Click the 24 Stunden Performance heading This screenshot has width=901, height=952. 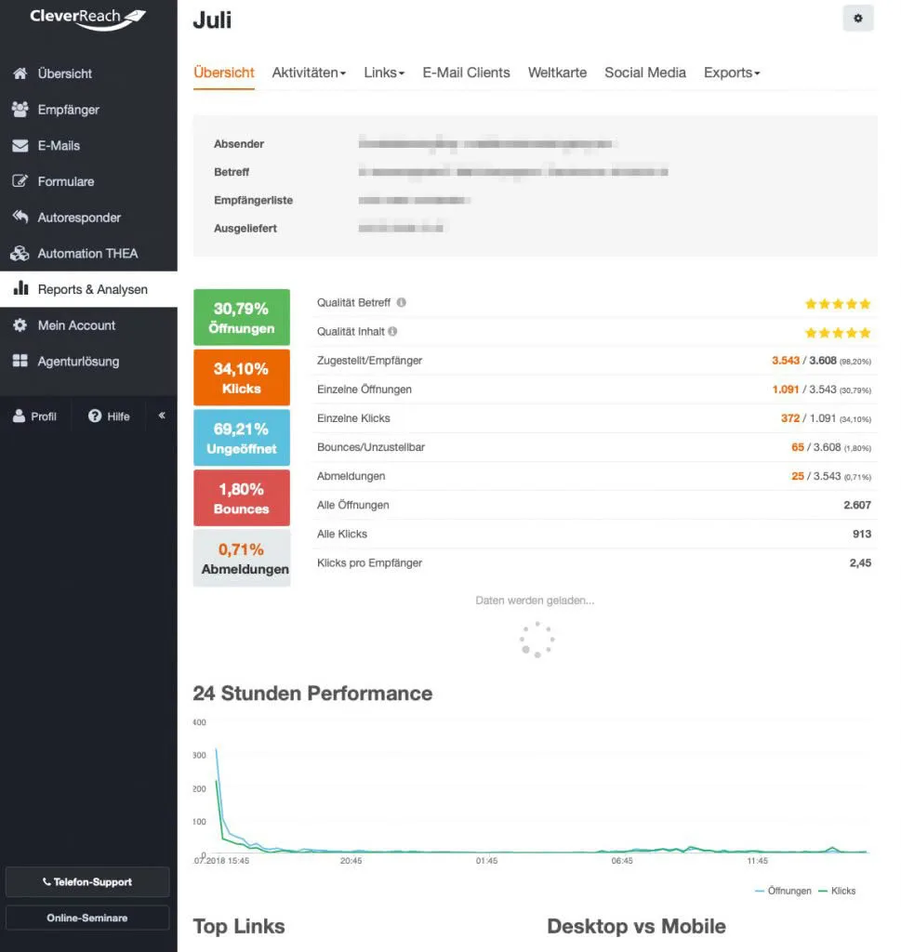(x=312, y=694)
